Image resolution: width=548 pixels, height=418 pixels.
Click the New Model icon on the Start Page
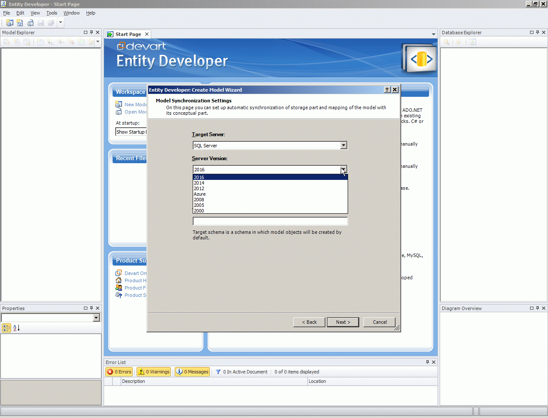(119, 104)
